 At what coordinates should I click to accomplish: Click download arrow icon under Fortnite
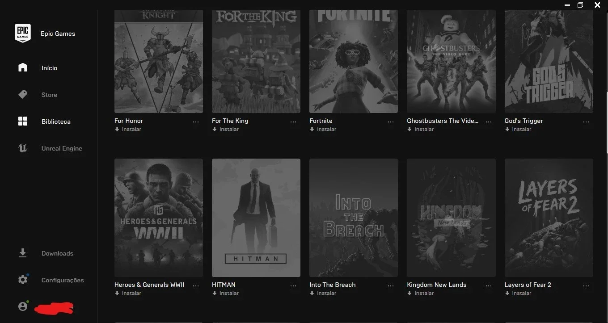click(312, 129)
